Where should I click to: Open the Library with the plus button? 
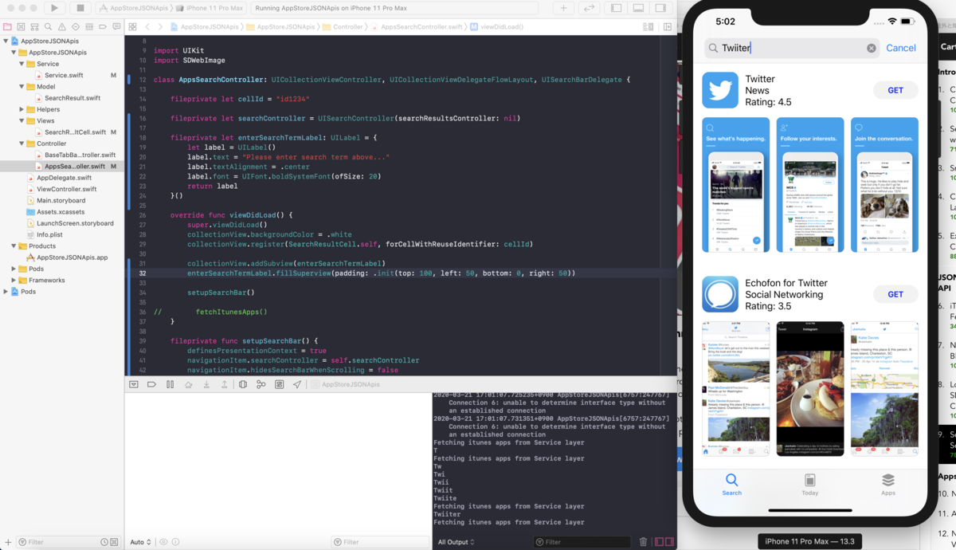[564, 8]
